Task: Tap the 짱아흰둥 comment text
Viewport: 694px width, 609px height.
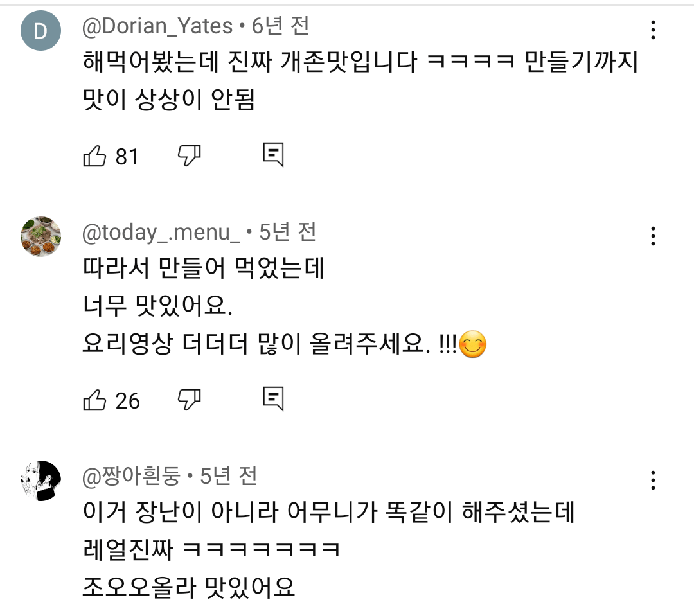Action: tap(328, 513)
